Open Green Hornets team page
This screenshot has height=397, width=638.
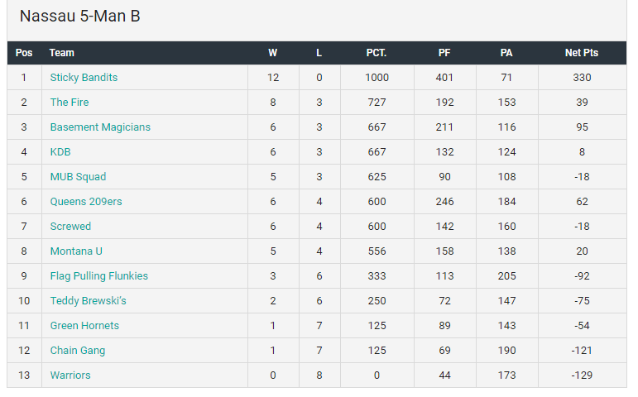pos(84,326)
